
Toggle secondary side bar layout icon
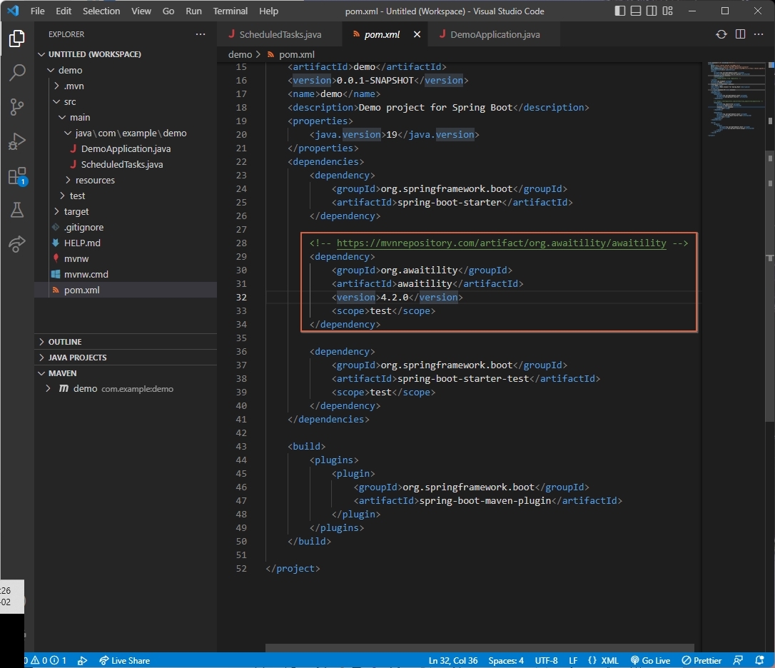(652, 11)
